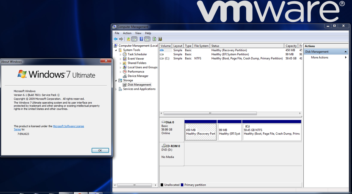The image size is (352, 194).
Task: Expand the Event Viewer node
Action: pos(120,59)
